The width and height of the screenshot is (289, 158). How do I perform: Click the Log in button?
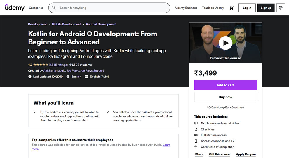point(247,8)
